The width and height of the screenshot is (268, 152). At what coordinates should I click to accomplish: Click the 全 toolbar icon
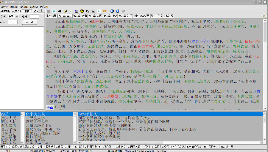pyautogui.click(x=93, y=11)
